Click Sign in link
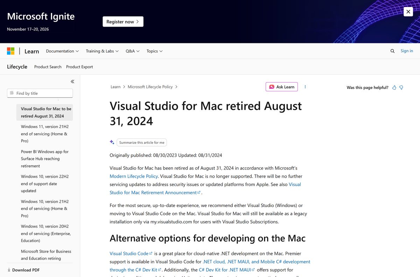The image size is (420, 277). click(x=407, y=51)
